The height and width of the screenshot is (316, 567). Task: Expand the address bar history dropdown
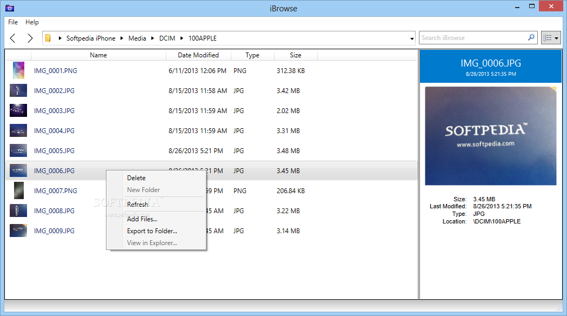pyautogui.click(x=412, y=38)
